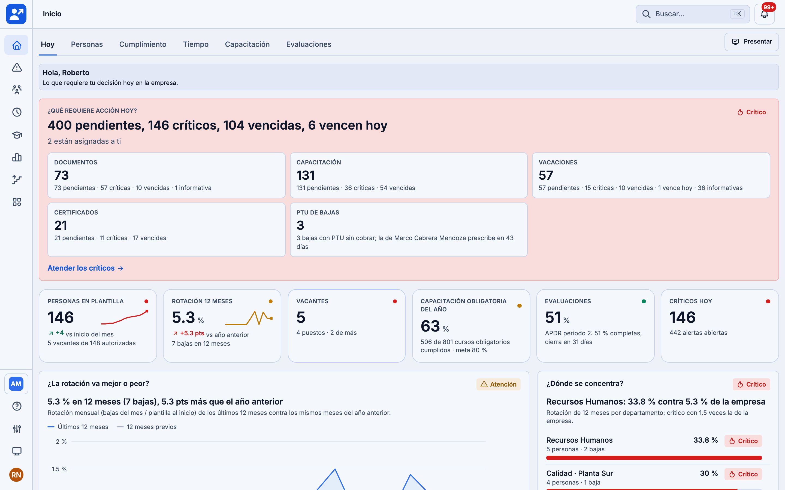This screenshot has height=490, width=785.
Task: Open the Capacitación obligatoria del año card
Action: (x=471, y=326)
